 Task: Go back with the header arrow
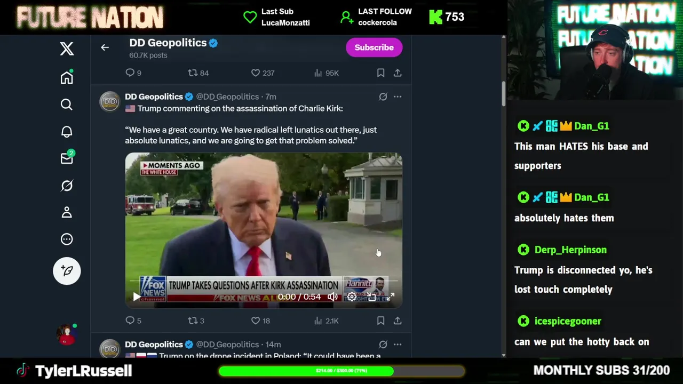pos(105,47)
